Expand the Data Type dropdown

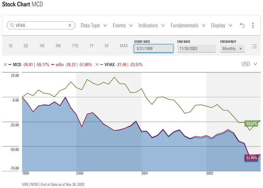tap(94, 26)
